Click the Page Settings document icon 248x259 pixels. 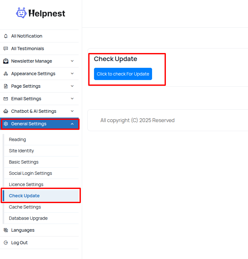click(6, 86)
